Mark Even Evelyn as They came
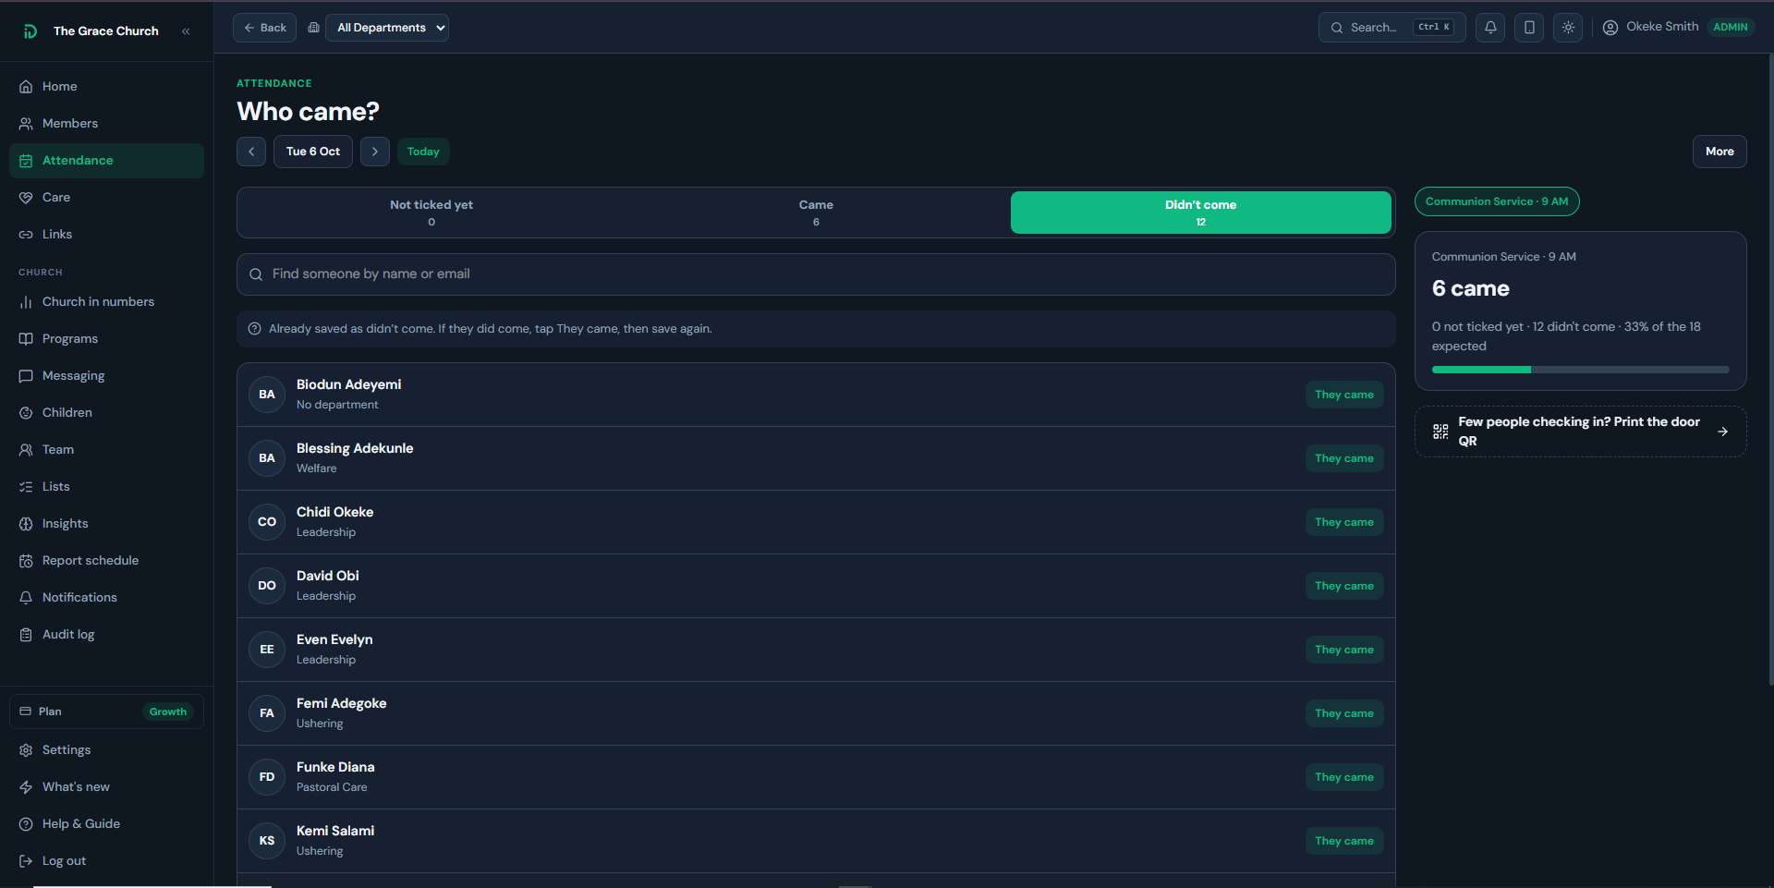1774x888 pixels. pyautogui.click(x=1344, y=650)
